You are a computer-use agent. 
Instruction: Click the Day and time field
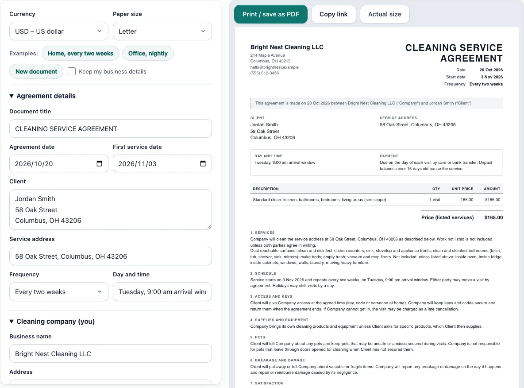point(162,292)
